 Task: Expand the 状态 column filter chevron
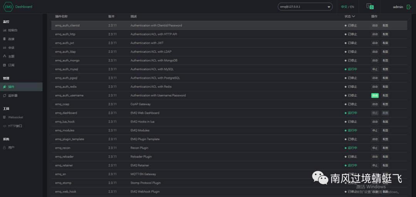(353, 17)
